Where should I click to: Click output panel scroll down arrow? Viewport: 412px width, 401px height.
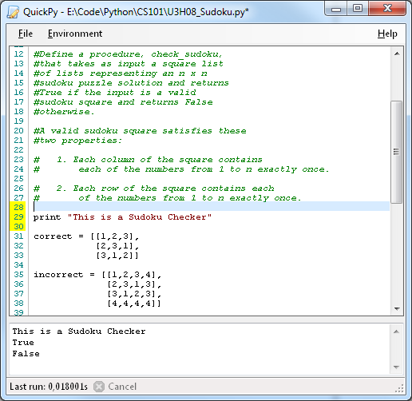click(396, 367)
